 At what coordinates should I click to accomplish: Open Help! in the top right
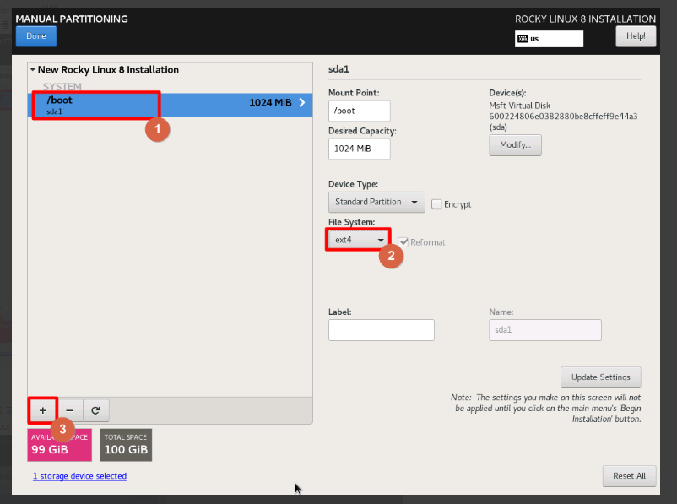coord(636,36)
